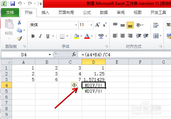Click the Cut scissors icon
This screenshot has height=119, width=171.
[19, 22]
